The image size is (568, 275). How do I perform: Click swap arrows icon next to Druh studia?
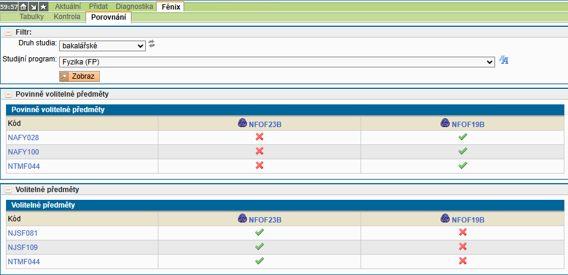(x=152, y=44)
